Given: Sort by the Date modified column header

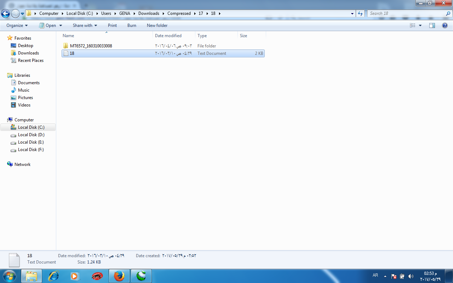Looking at the screenshot, I should pos(174,36).
